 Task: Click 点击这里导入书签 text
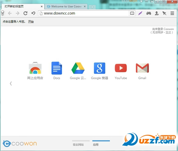tap(14, 21)
